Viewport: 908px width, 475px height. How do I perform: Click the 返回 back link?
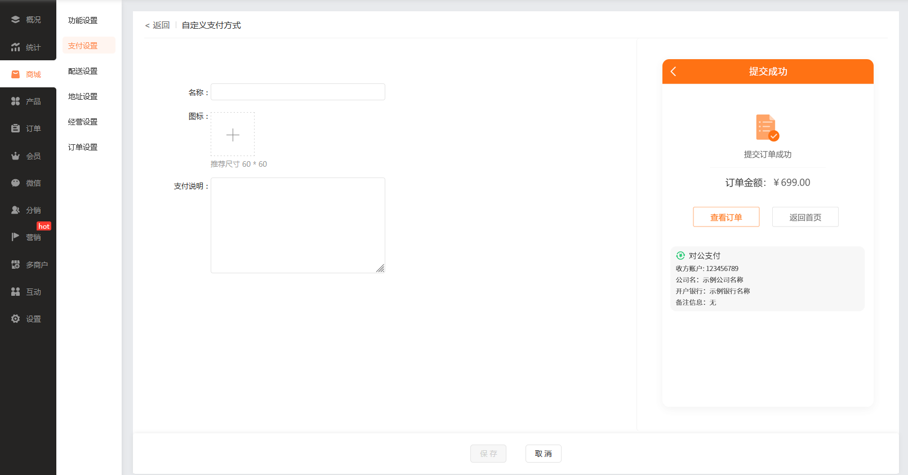pyautogui.click(x=157, y=25)
